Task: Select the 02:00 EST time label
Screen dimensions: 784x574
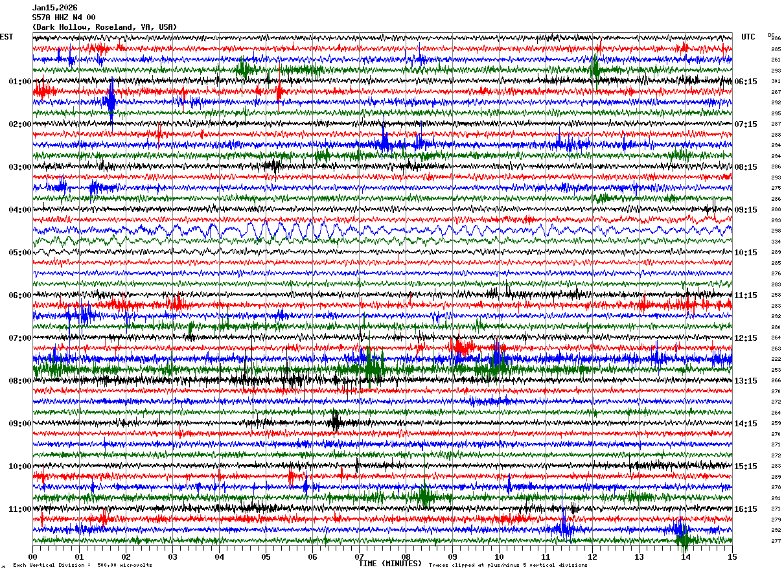Action: pyautogui.click(x=19, y=124)
